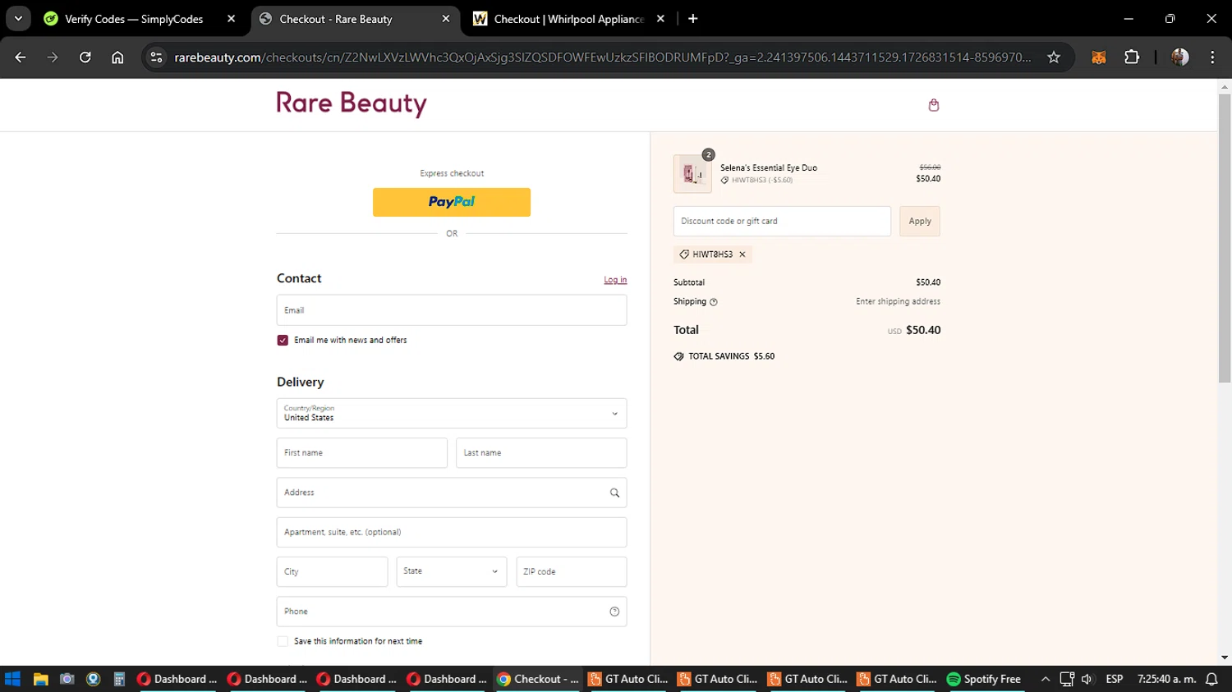This screenshot has width=1232, height=692.
Task: Open File Explorer from taskbar
Action: (40, 679)
